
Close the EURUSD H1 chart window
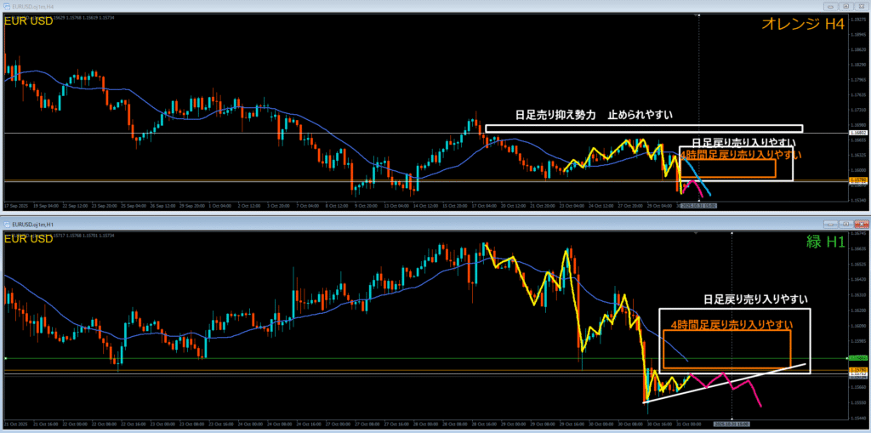pos(861,224)
